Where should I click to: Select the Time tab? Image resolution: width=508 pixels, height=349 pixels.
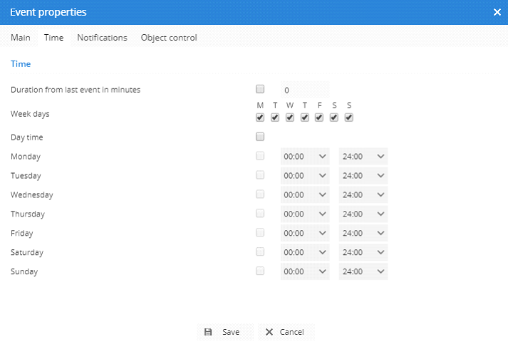coord(53,38)
